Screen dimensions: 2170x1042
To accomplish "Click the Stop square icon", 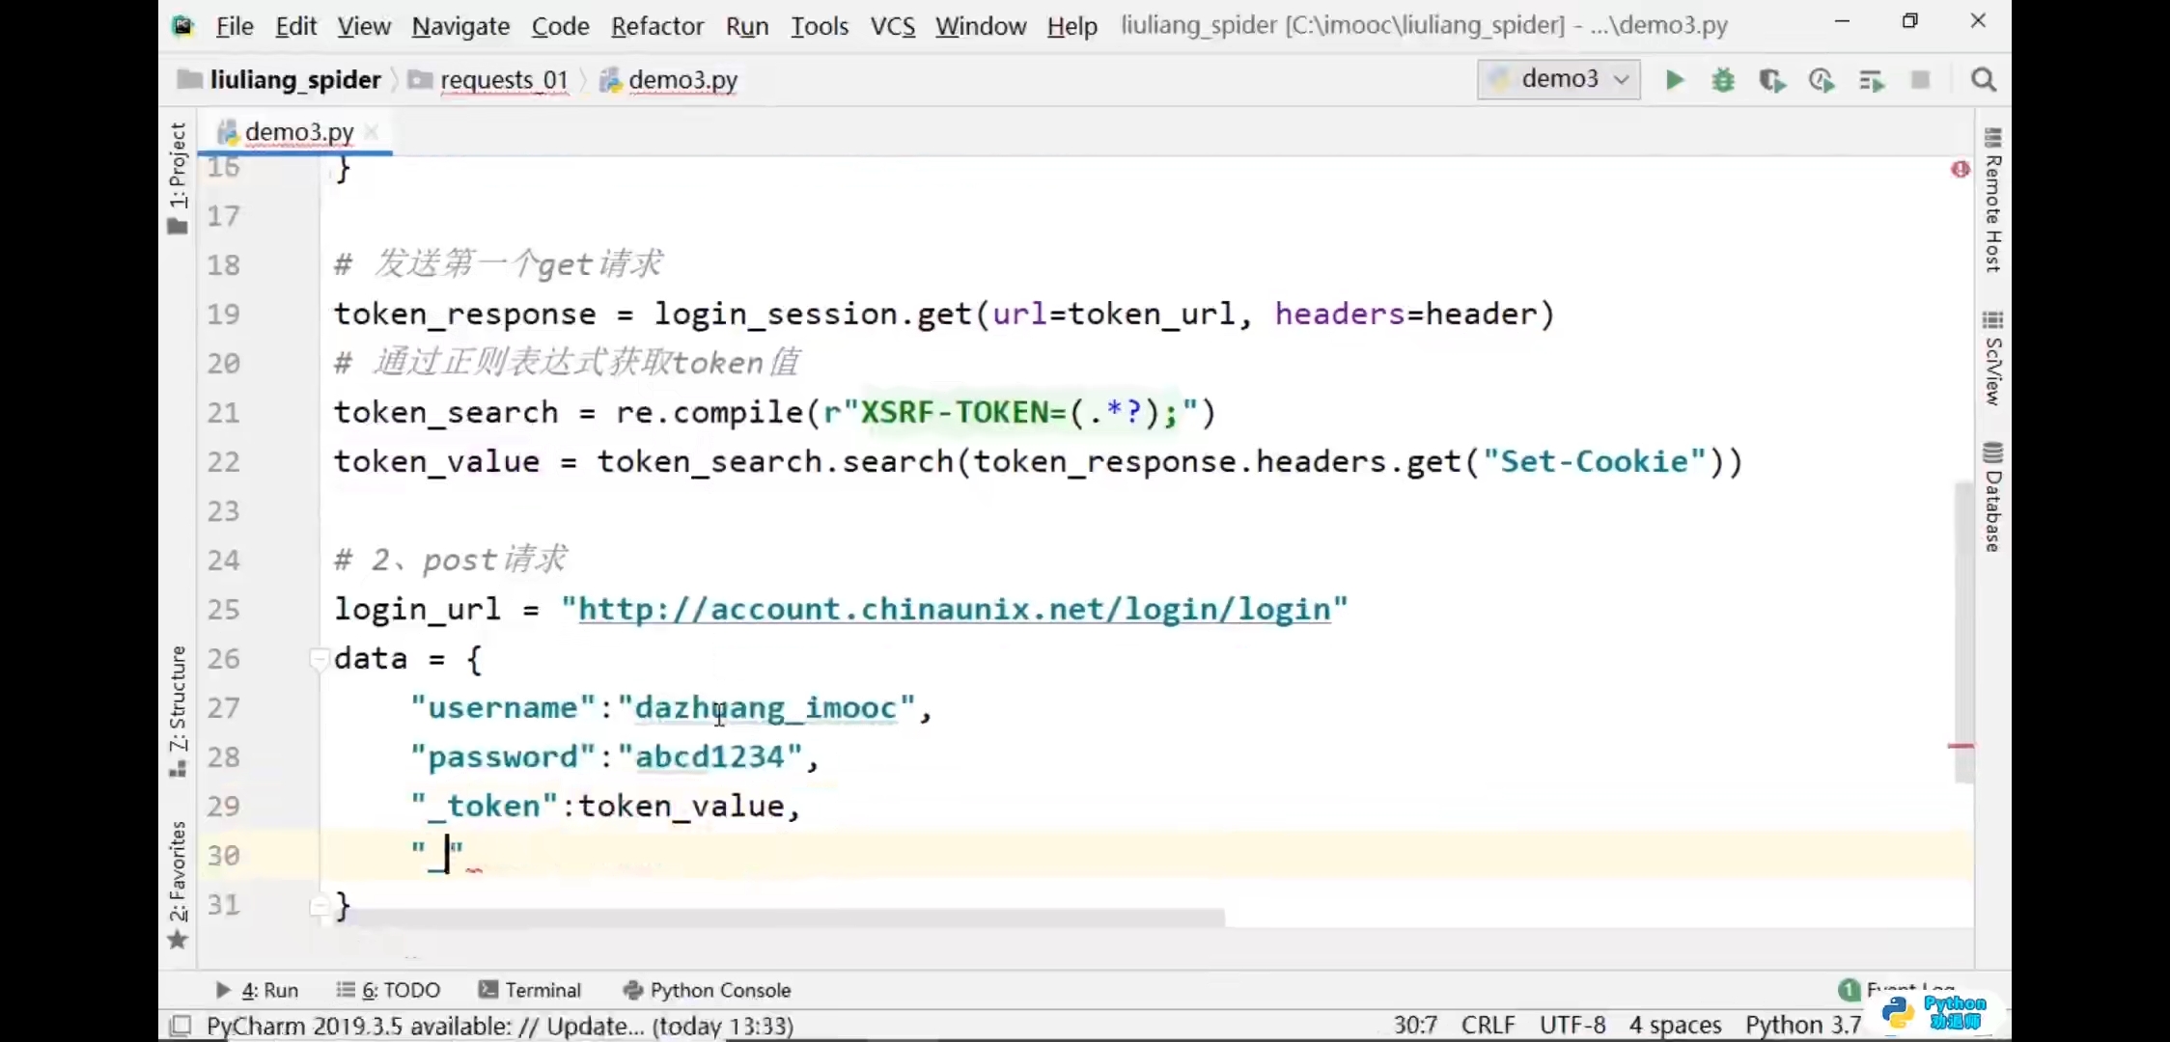I will pos(1920,80).
